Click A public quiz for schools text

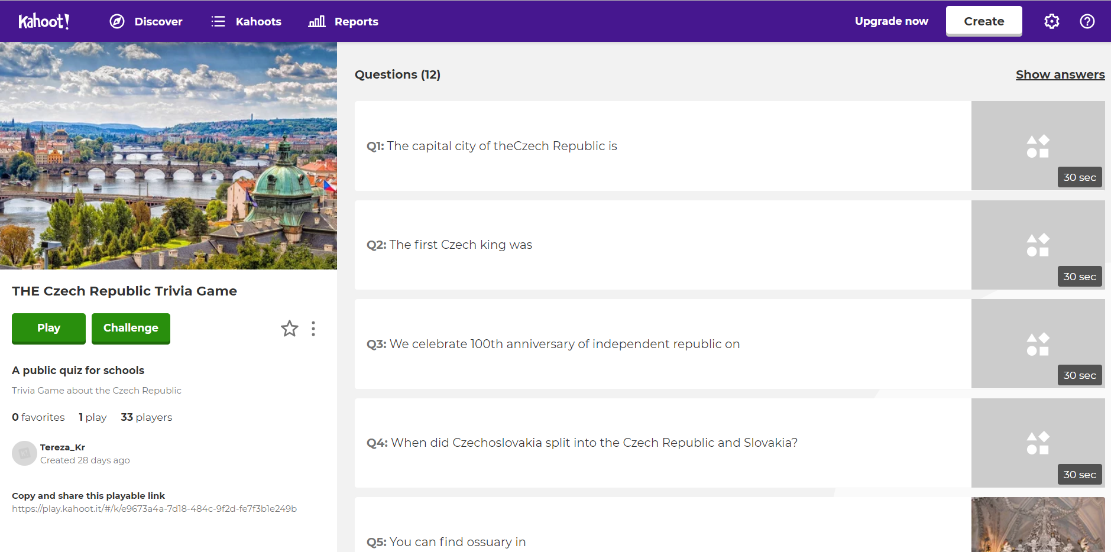pyautogui.click(x=78, y=371)
